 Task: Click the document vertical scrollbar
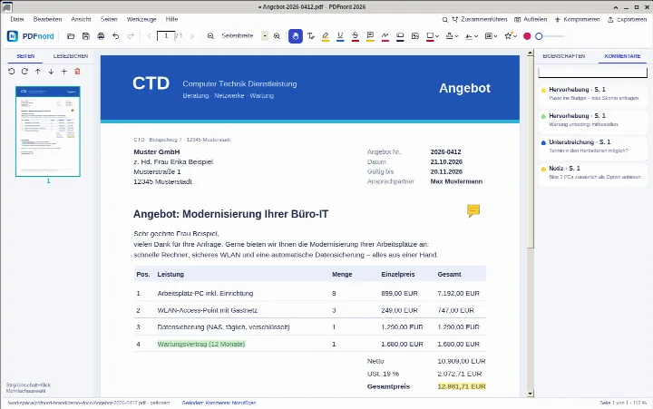coord(531,152)
